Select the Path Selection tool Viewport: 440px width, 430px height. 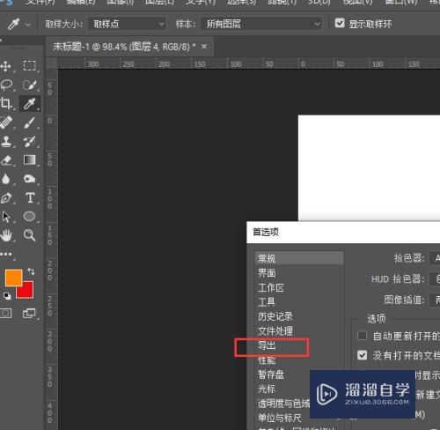[6, 217]
